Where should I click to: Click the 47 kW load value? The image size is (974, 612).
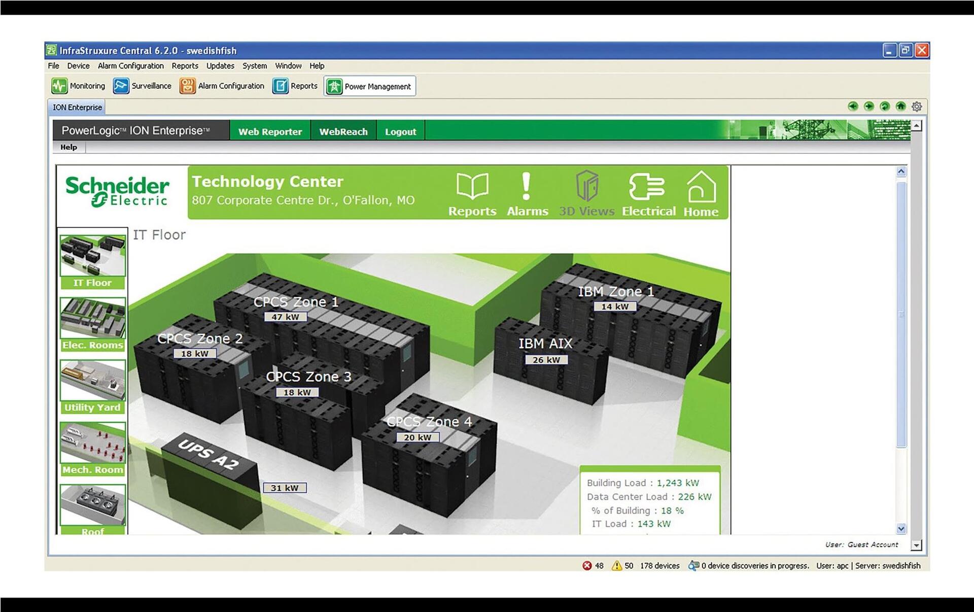tap(285, 317)
